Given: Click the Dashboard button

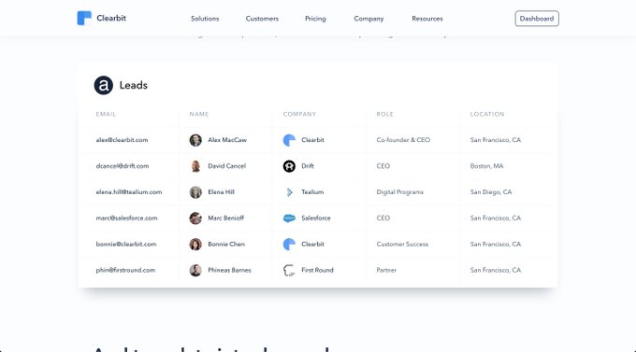Looking at the screenshot, I should [537, 19].
